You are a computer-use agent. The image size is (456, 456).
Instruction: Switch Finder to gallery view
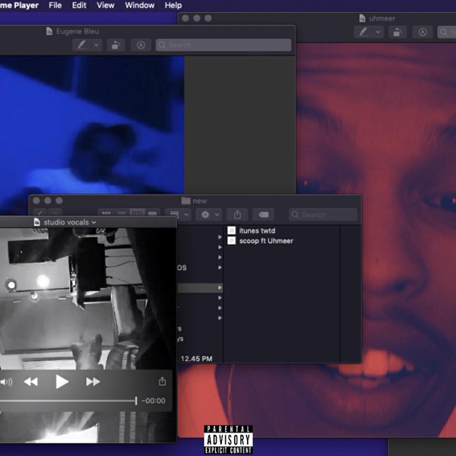153,213
